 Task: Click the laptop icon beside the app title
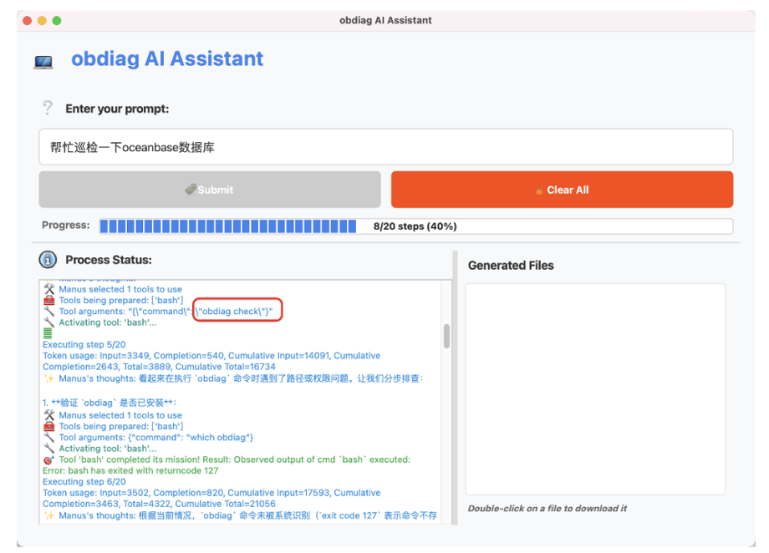point(43,61)
